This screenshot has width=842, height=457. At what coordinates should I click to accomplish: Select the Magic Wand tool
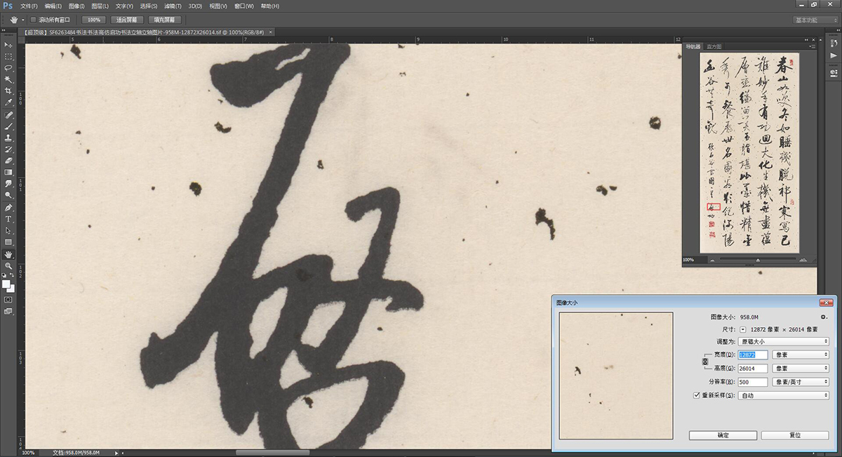click(8, 79)
